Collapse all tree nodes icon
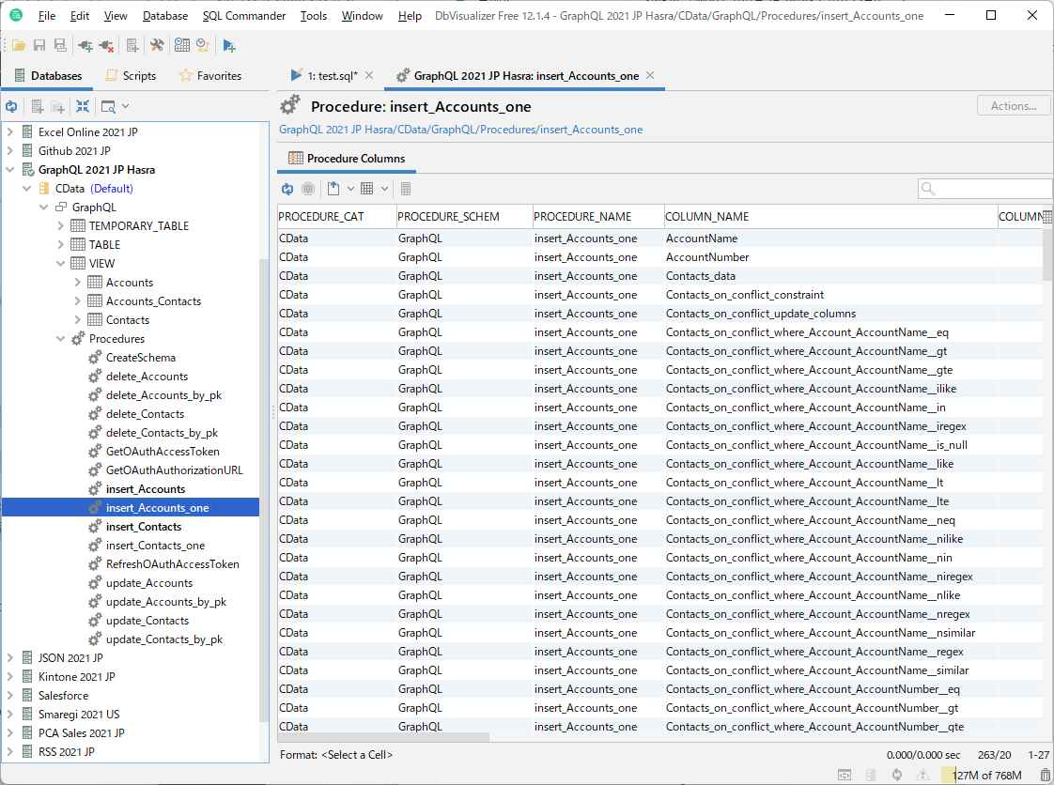 83,106
